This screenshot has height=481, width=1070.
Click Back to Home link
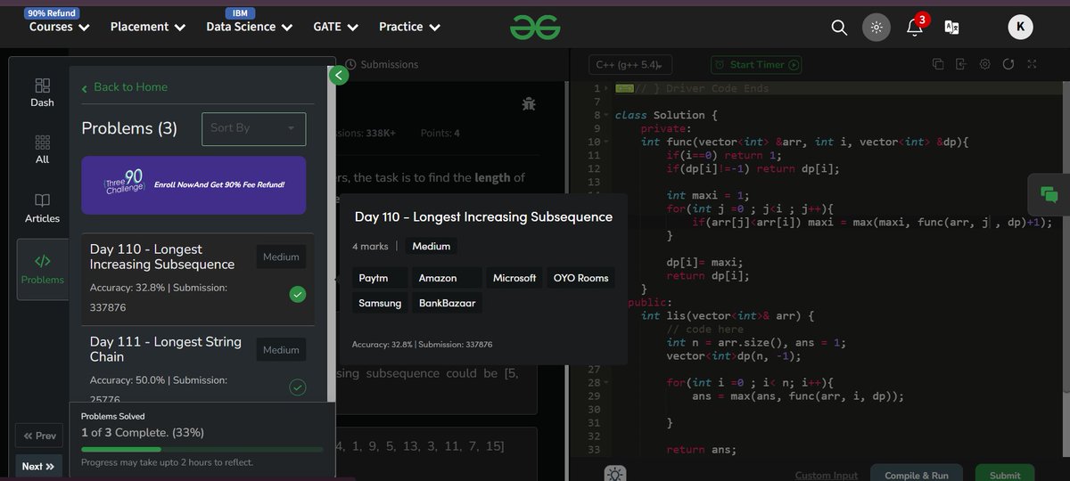[124, 87]
